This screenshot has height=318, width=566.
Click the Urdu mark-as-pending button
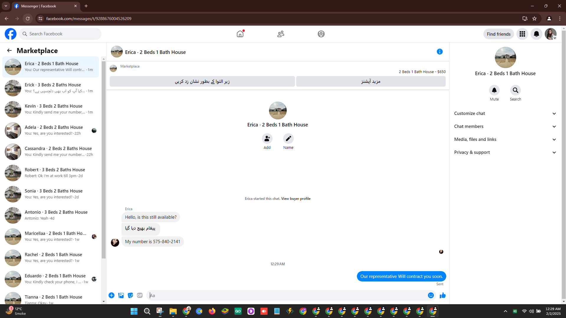click(202, 81)
